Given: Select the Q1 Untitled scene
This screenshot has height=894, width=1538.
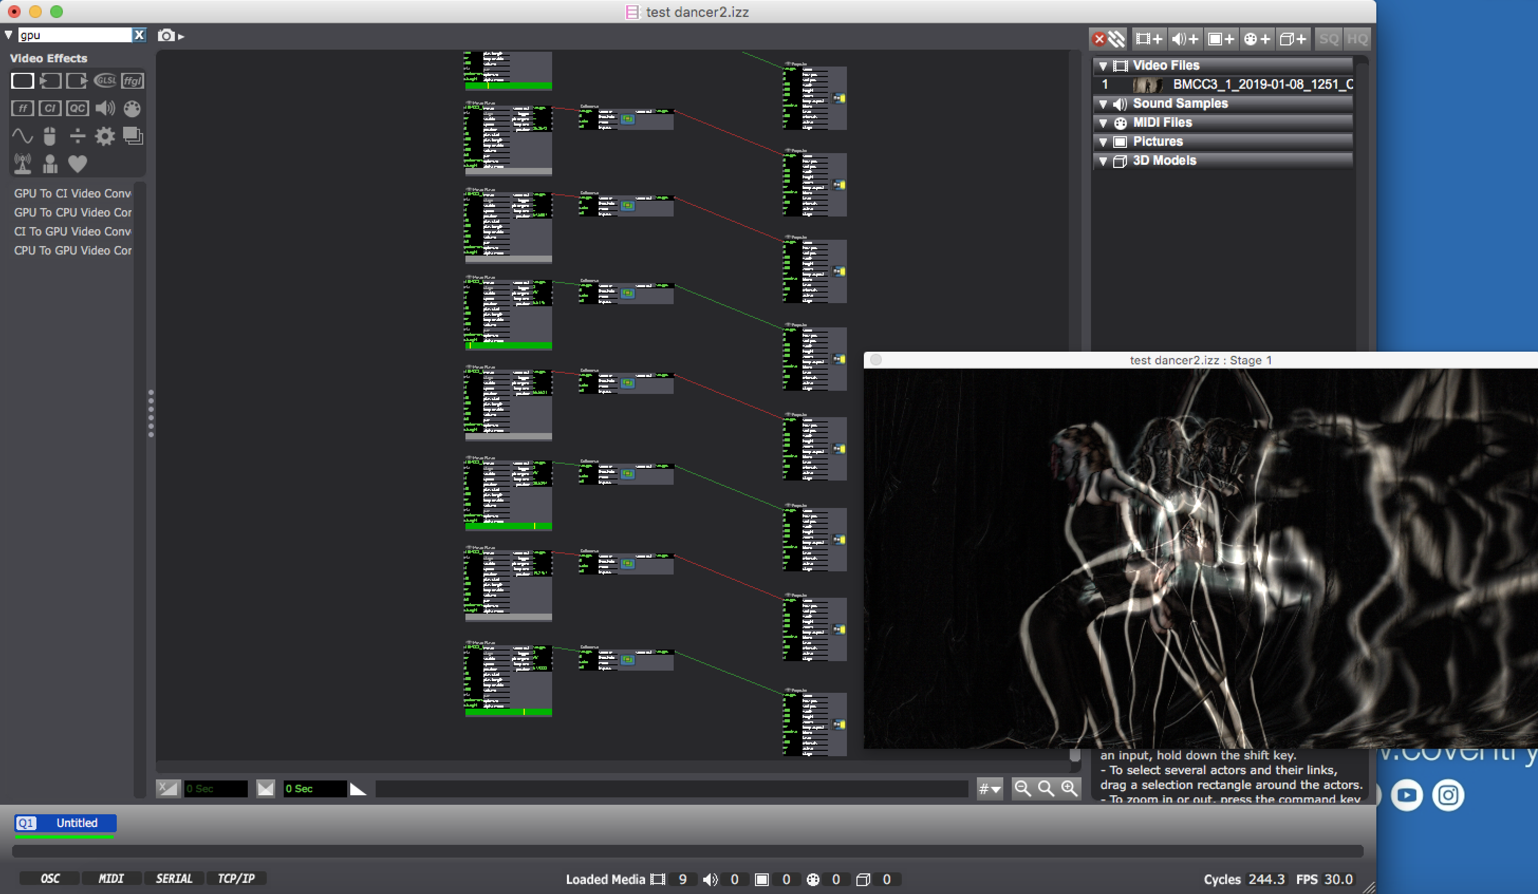Looking at the screenshot, I should click(x=66, y=823).
